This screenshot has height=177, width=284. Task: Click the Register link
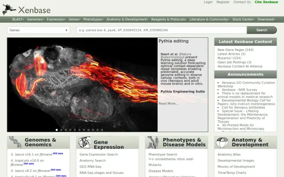(x=223, y=2)
